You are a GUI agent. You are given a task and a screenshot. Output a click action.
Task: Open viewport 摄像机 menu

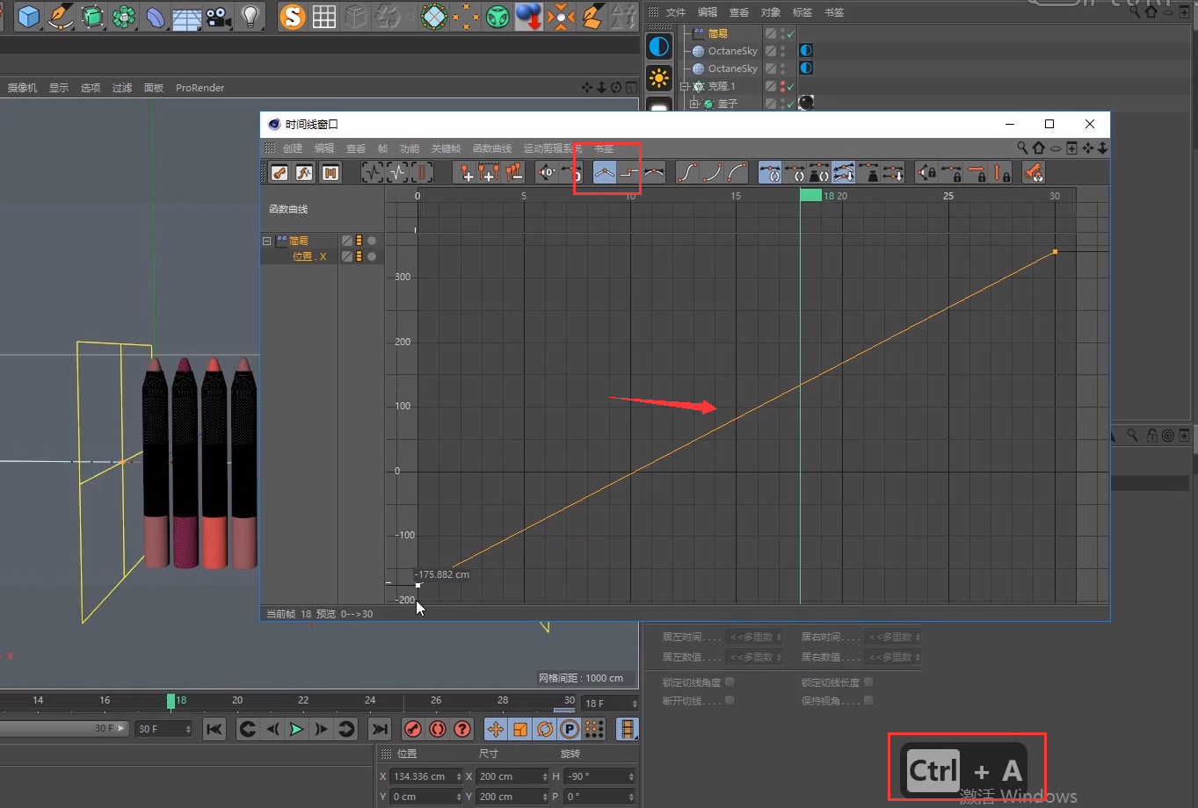coord(22,88)
